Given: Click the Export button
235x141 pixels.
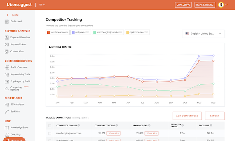Looking at the screenshot, I should [x=215, y=116].
